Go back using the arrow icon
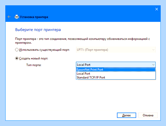 (x=9, y=17)
